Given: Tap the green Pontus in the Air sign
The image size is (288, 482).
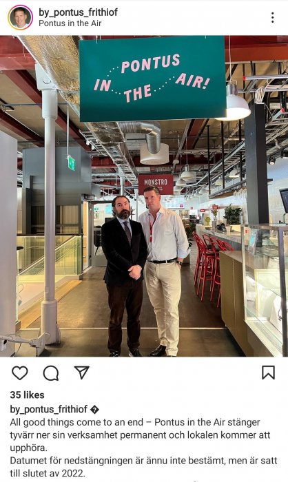Looking at the screenshot, I should 152,78.
